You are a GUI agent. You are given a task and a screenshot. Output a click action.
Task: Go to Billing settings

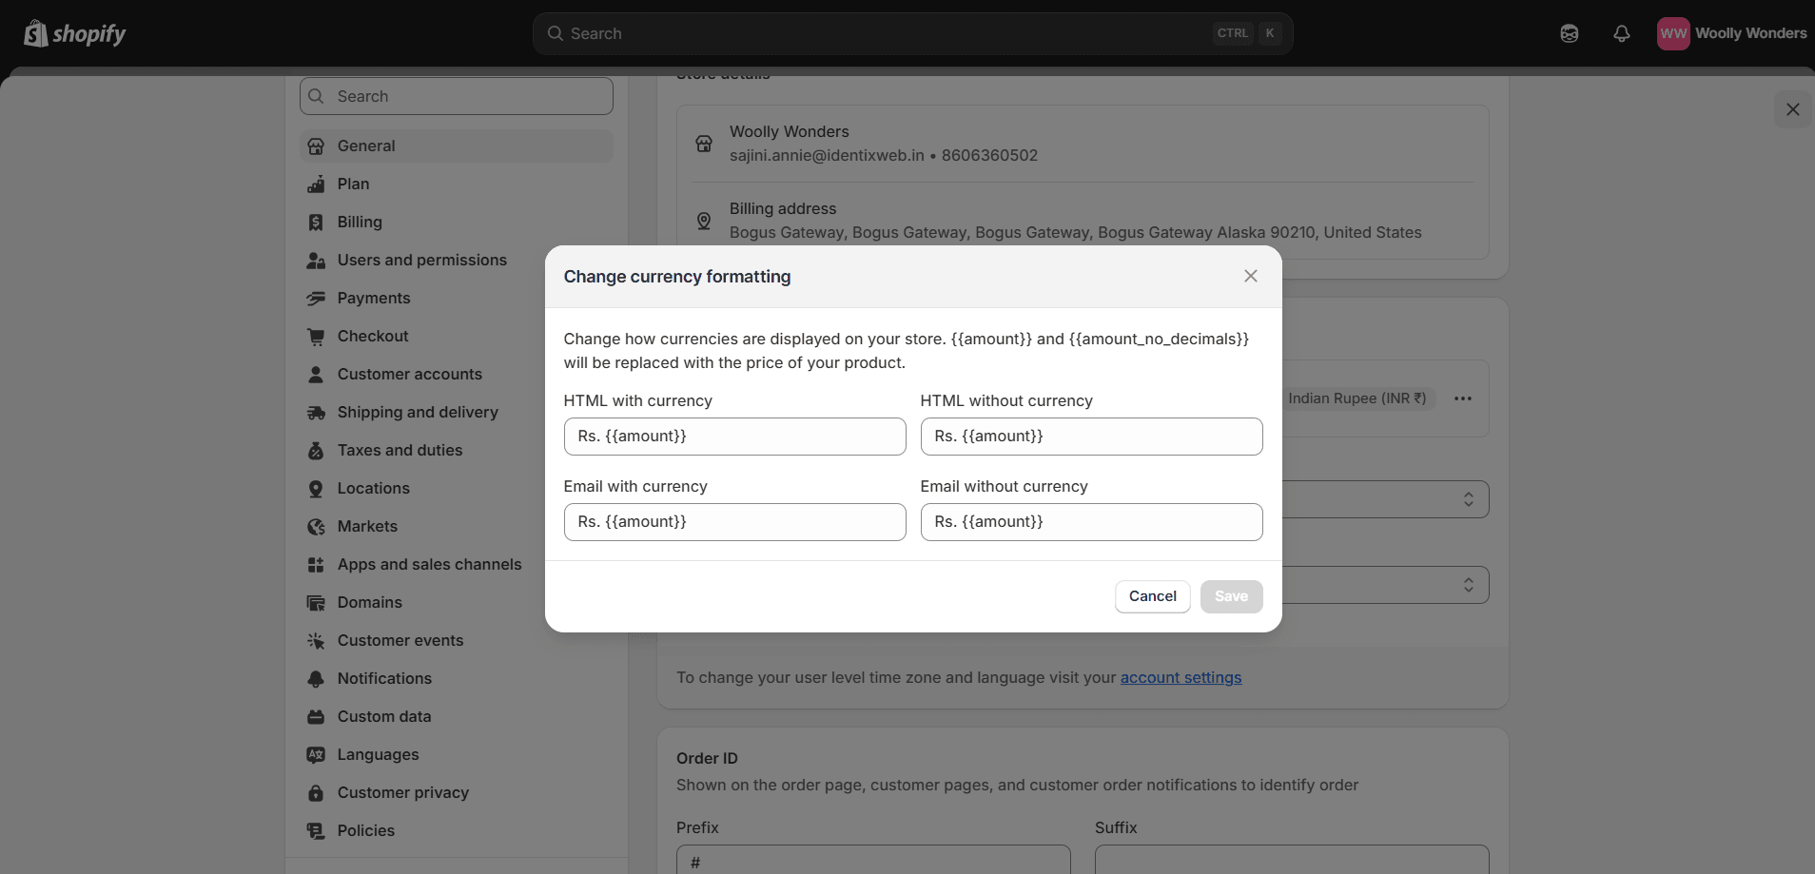point(457,222)
